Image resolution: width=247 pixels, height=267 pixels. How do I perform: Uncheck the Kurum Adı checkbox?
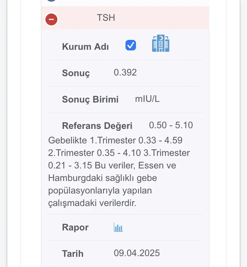click(131, 45)
